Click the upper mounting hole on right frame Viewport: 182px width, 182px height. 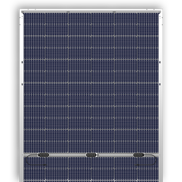point(160,62)
